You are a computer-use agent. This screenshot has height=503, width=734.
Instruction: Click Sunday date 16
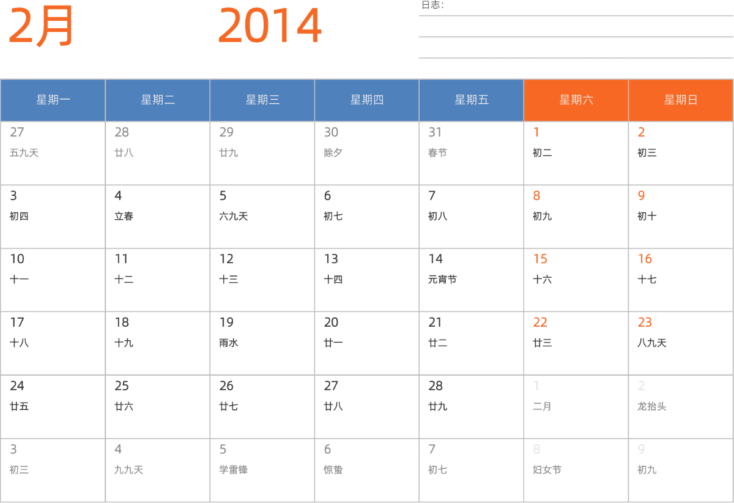(681, 280)
